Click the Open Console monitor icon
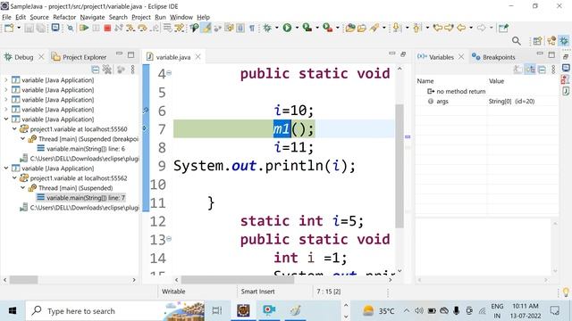This screenshot has height=321, width=572. 55,28
